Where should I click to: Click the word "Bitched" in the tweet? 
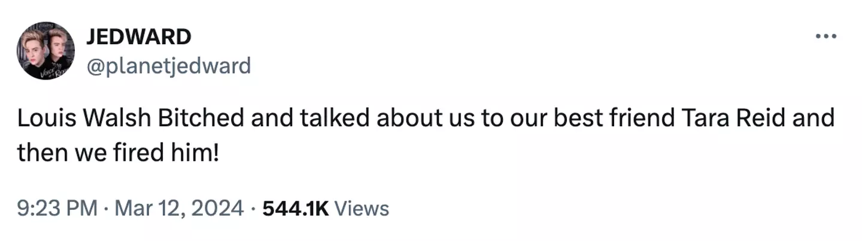point(201,118)
